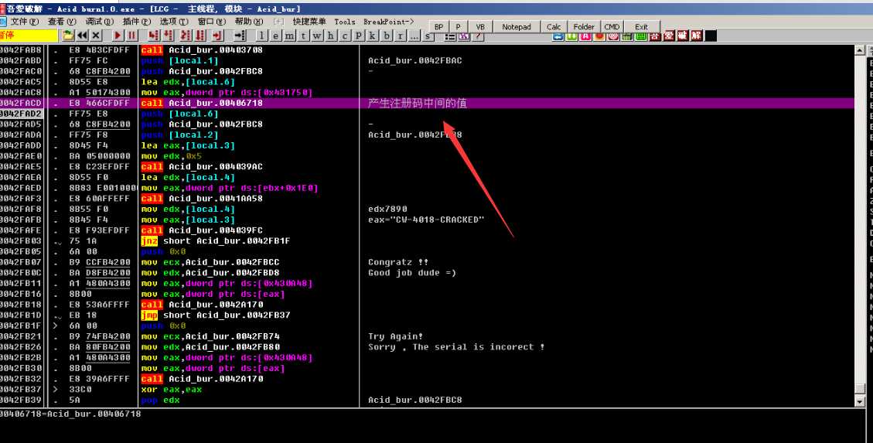Image resolution: width=873 pixels, height=443 pixels.
Task: Click comment eax="CW-4018-CRACKED"
Action: point(426,220)
